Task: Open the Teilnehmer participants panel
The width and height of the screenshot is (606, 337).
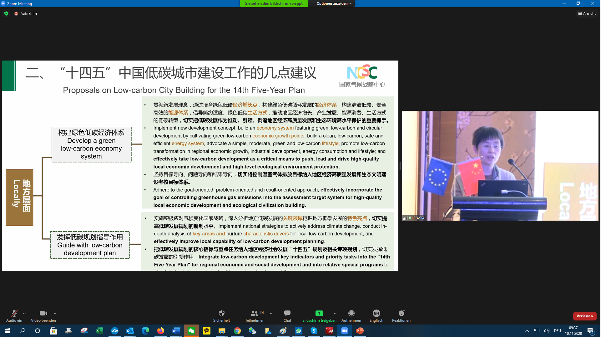Action: tap(254, 313)
